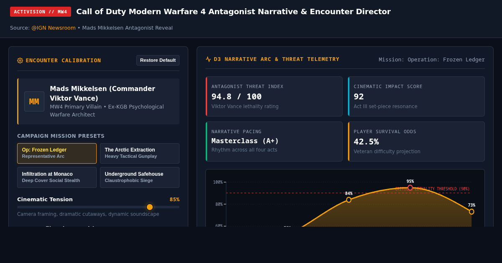This screenshot has width=502, height=263.
Task: Open the Antagonist Threat Index card
Action: pyautogui.click(x=274, y=96)
